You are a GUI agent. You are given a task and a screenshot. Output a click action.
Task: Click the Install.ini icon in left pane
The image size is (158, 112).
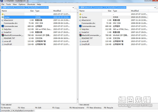(x=2, y=32)
